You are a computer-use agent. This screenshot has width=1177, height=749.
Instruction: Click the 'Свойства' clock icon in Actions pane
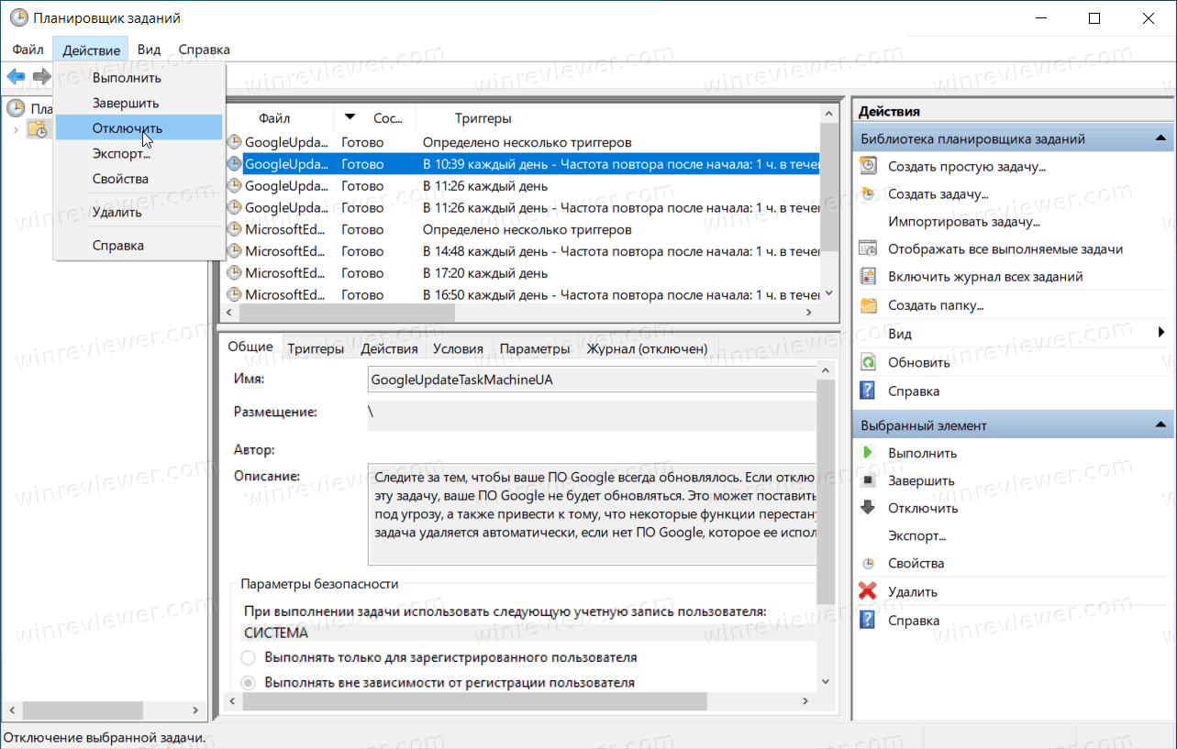point(868,563)
